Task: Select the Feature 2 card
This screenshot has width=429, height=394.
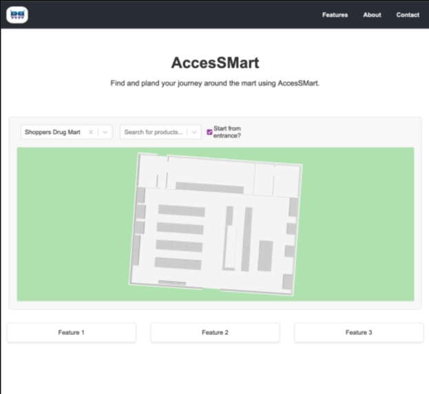Action: click(x=215, y=333)
